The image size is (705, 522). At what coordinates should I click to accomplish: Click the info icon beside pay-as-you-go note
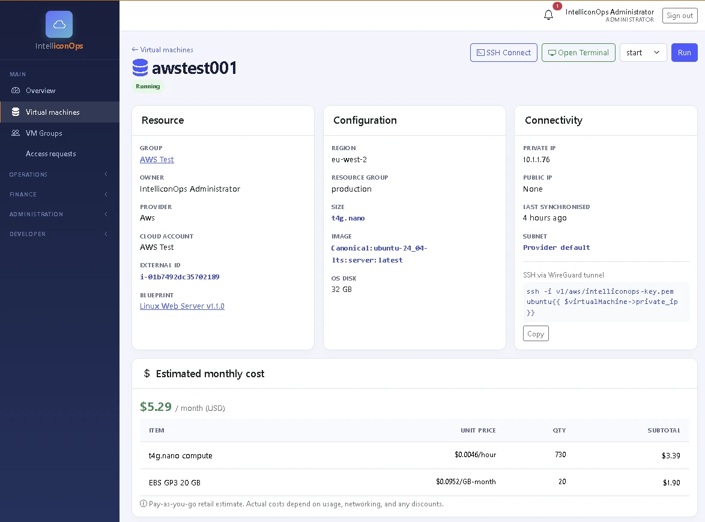point(144,503)
